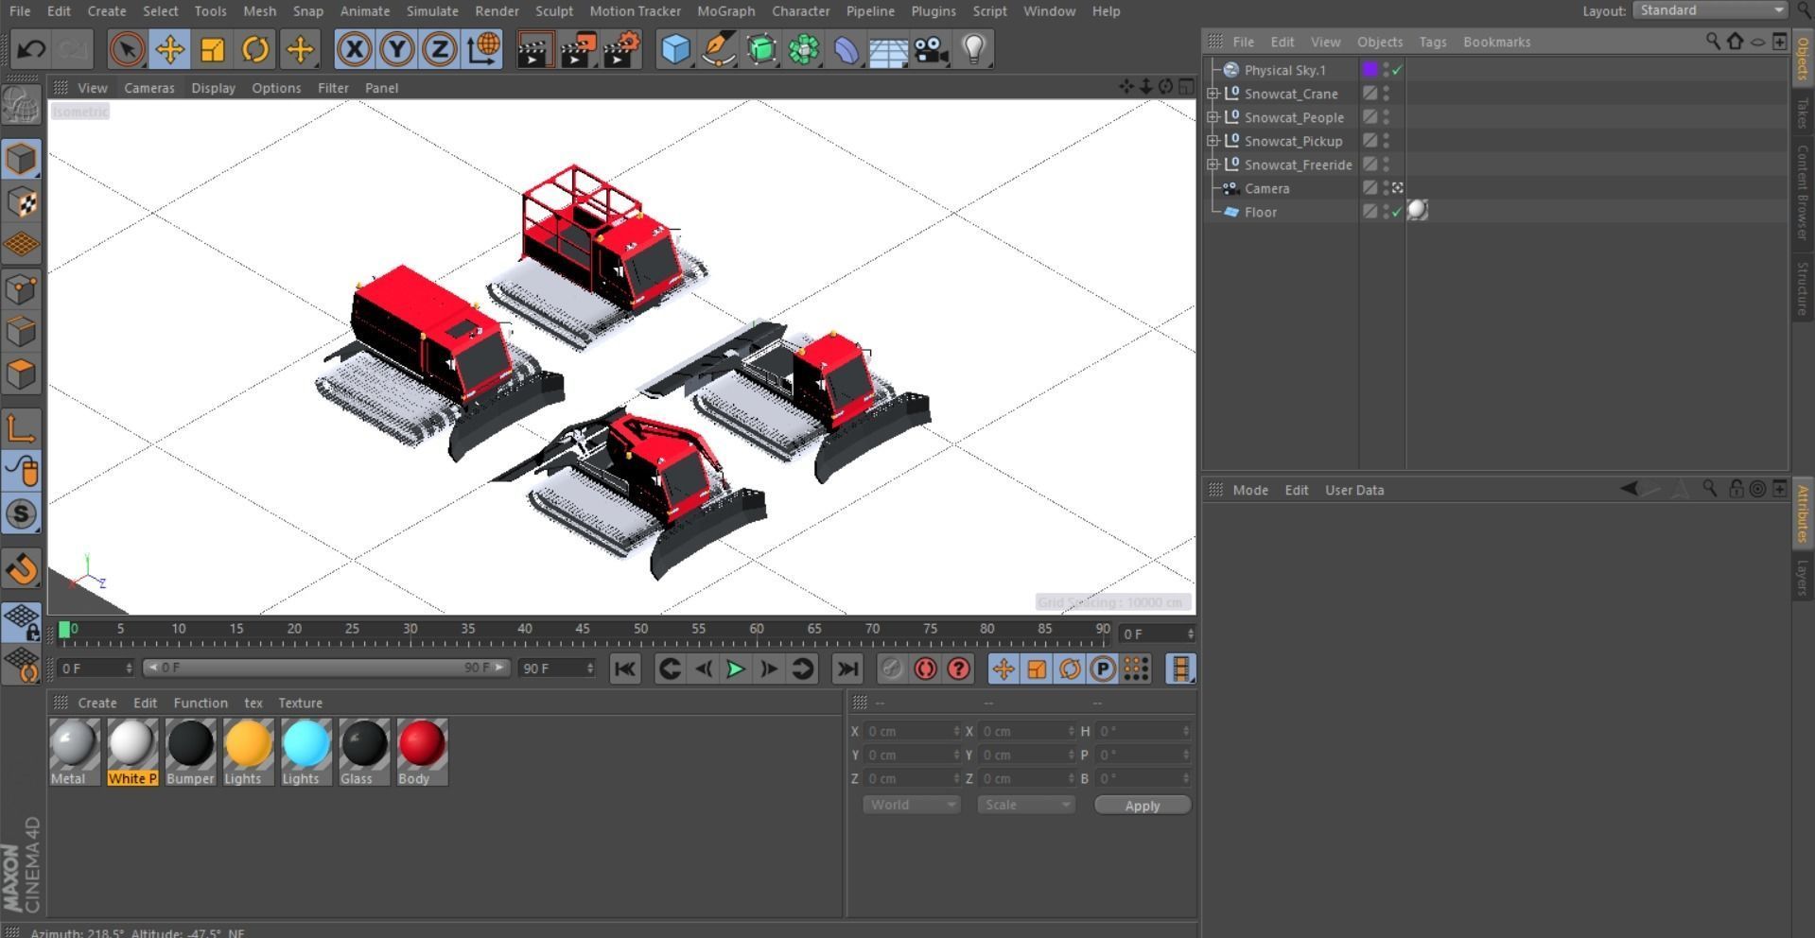Toggle the Z-axis lock icon
The width and height of the screenshot is (1815, 938).
440,49
